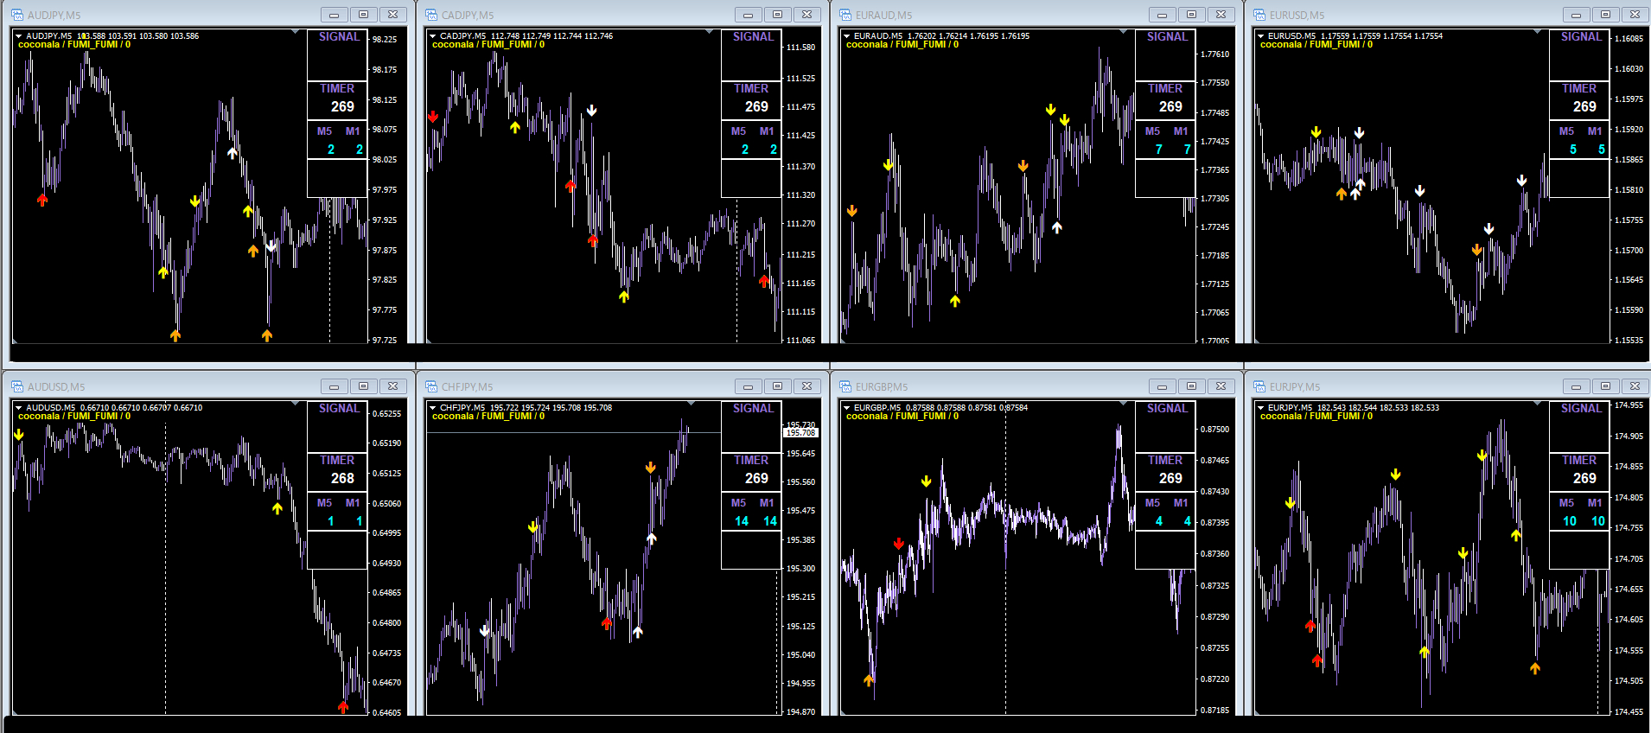The width and height of the screenshot is (1651, 733).
Task: Click the TIMER label in the CHFJPY panel
Action: click(x=751, y=461)
